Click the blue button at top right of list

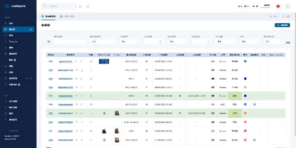pos(282,25)
